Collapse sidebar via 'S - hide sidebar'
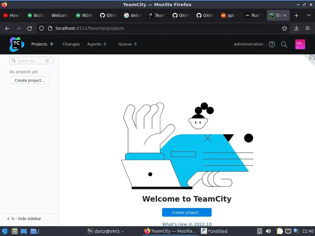This screenshot has width=315, height=236. (24, 219)
